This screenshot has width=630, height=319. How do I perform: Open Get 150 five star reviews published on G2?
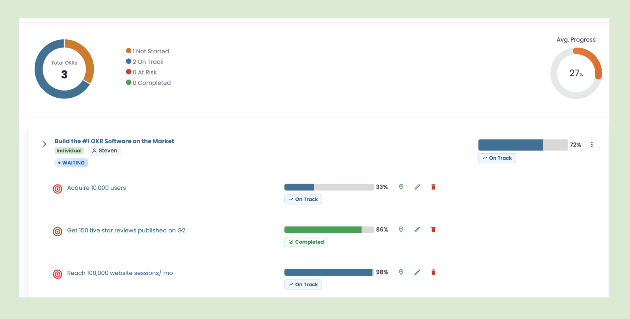click(x=126, y=230)
